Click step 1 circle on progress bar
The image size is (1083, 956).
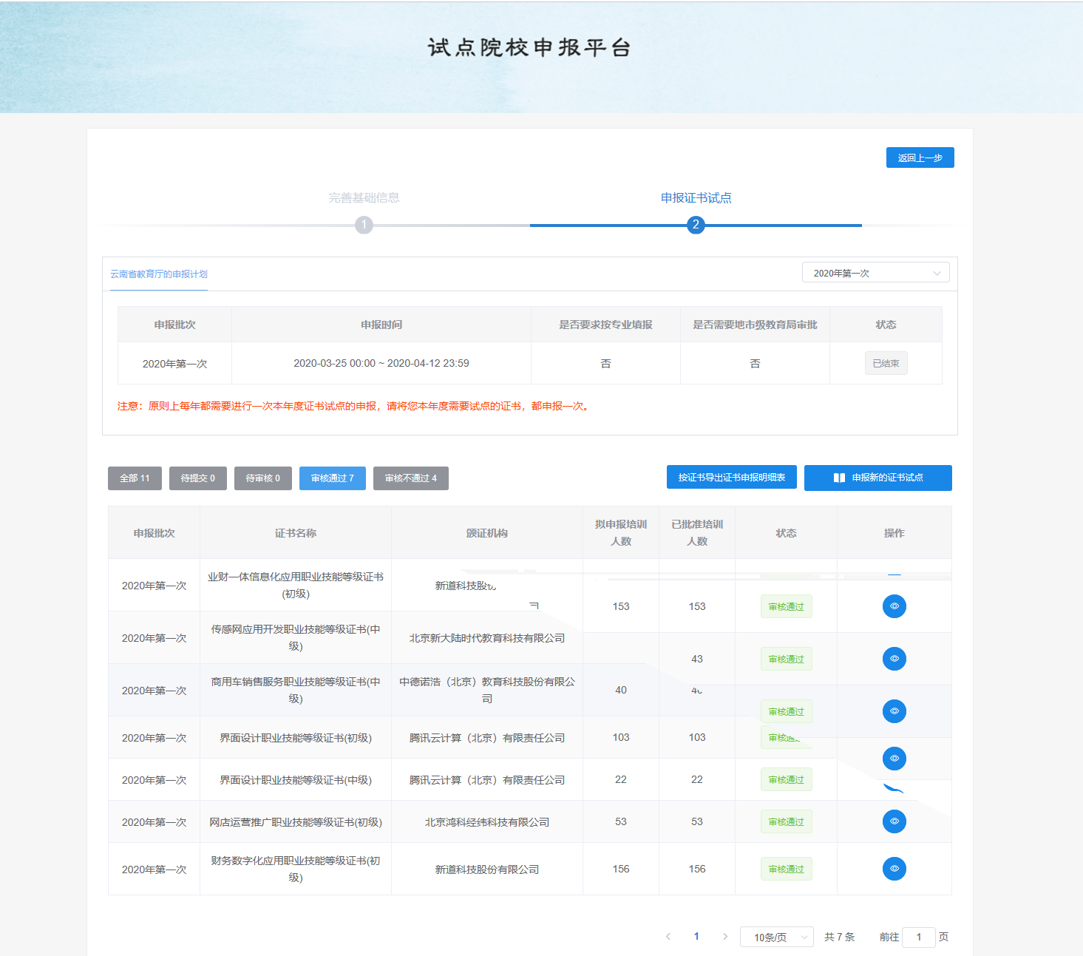pyautogui.click(x=364, y=225)
